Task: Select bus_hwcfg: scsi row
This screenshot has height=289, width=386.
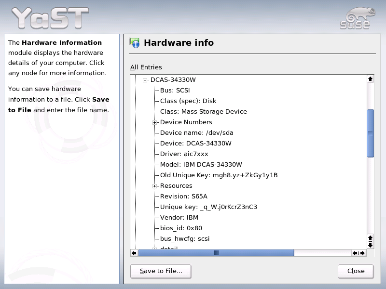Action: click(x=185, y=238)
